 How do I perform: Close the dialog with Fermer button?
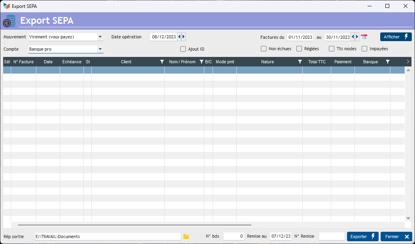tap(396, 236)
